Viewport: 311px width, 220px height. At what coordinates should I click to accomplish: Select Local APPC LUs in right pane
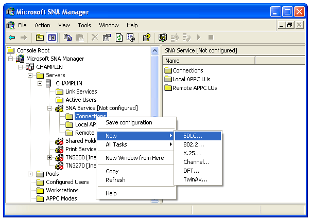coord(191,79)
